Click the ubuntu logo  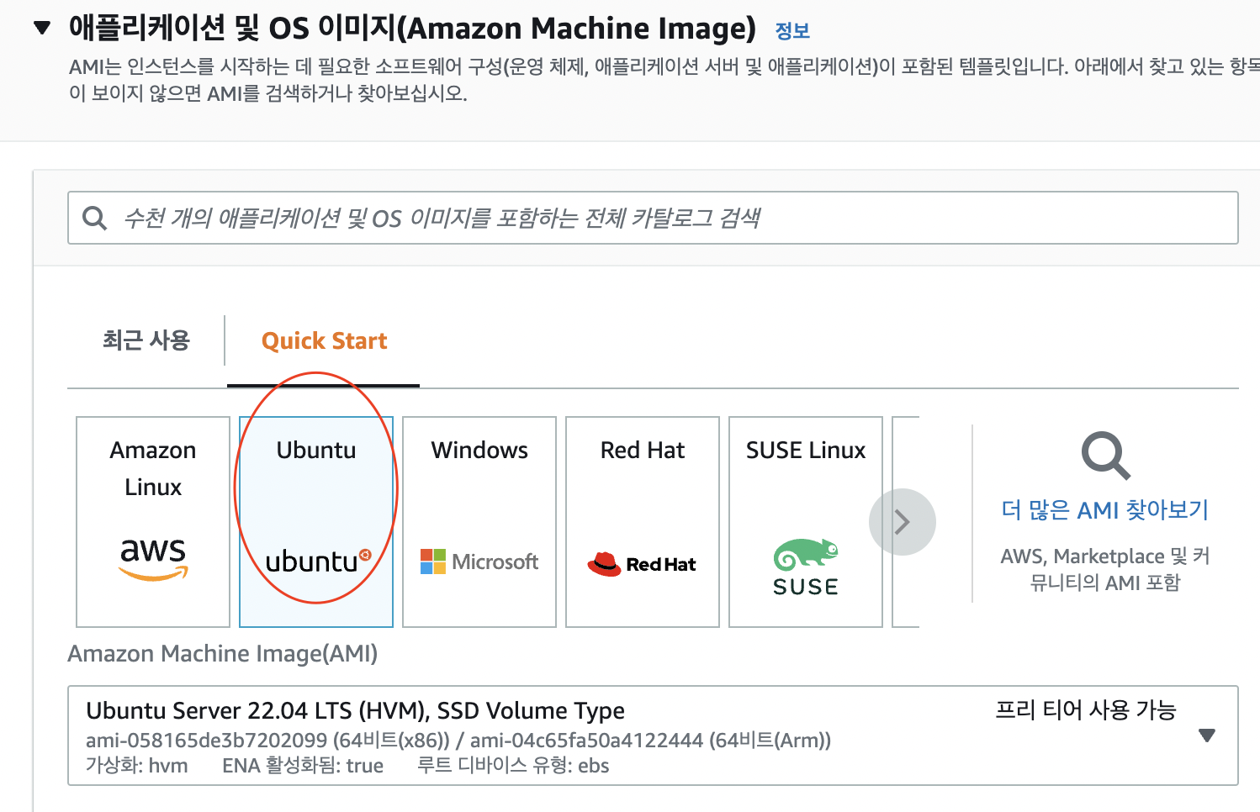(x=318, y=561)
